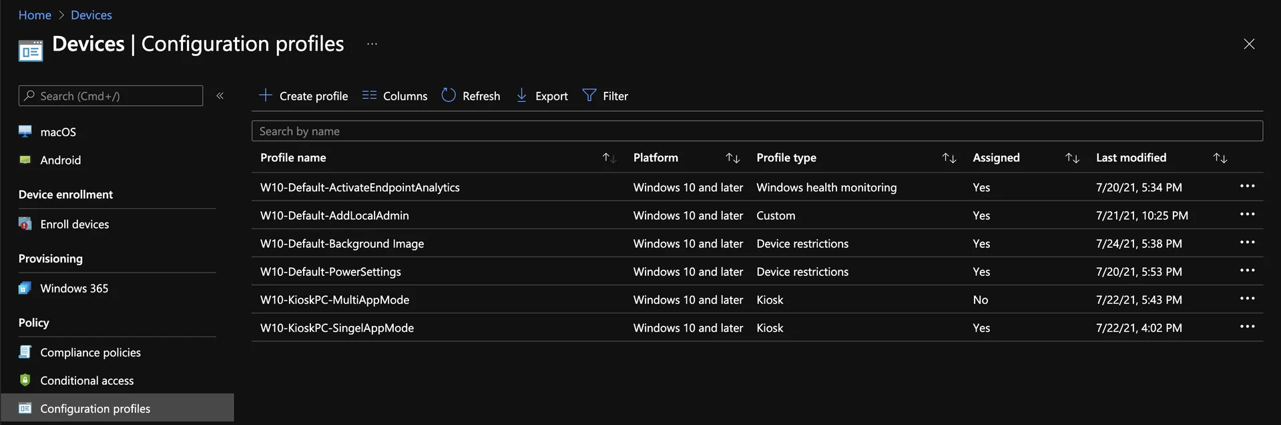Screen dimensions: 1281x425
Task: Refresh the profile list
Action: (x=471, y=96)
